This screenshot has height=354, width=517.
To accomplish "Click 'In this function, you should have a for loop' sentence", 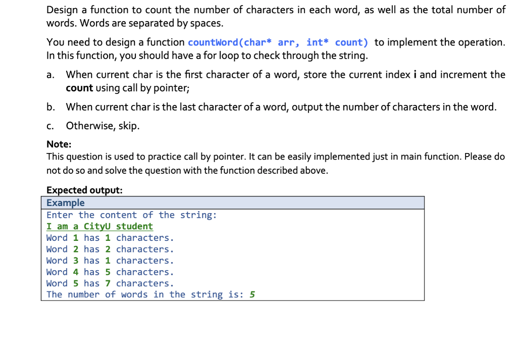I will [207, 56].
